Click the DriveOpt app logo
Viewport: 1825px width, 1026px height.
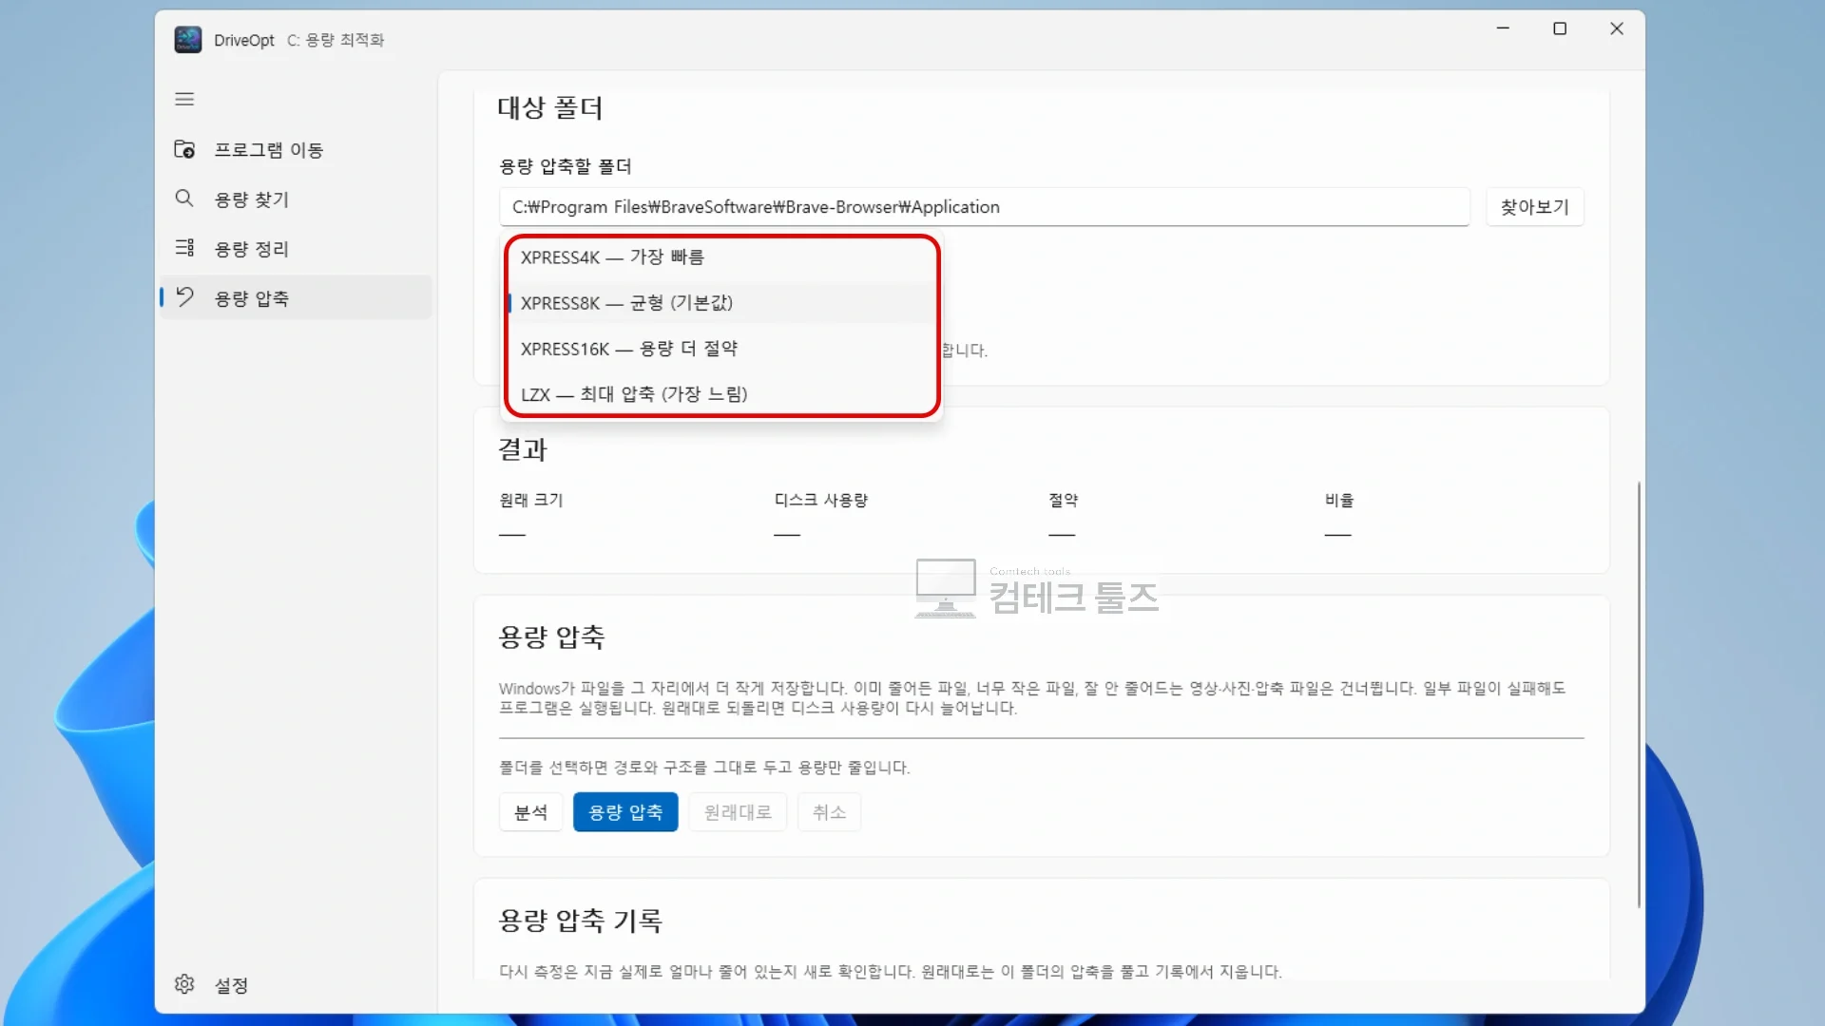[188, 40]
